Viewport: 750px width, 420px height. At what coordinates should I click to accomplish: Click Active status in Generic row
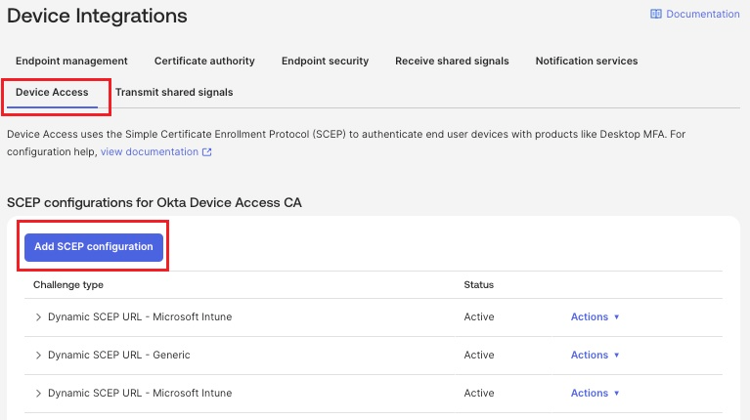[x=479, y=355]
